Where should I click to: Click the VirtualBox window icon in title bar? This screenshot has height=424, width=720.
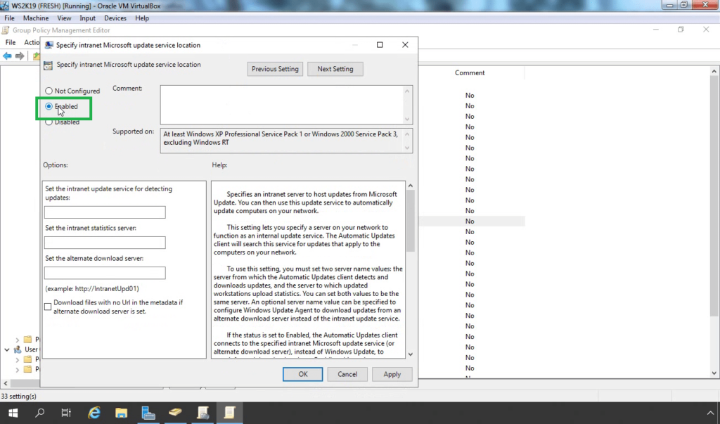tap(5, 6)
